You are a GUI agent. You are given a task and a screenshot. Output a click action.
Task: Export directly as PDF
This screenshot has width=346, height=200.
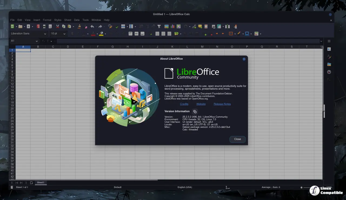pyautogui.click(x=38, y=26)
